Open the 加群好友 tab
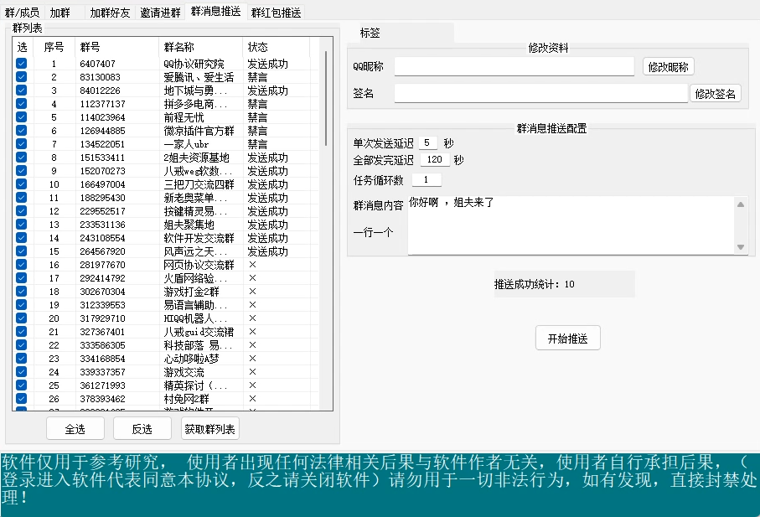 point(110,13)
